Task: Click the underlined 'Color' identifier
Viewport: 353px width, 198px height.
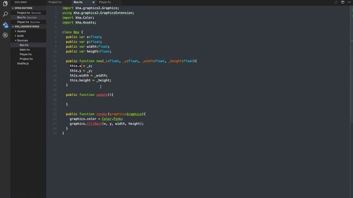Action: click(x=106, y=119)
